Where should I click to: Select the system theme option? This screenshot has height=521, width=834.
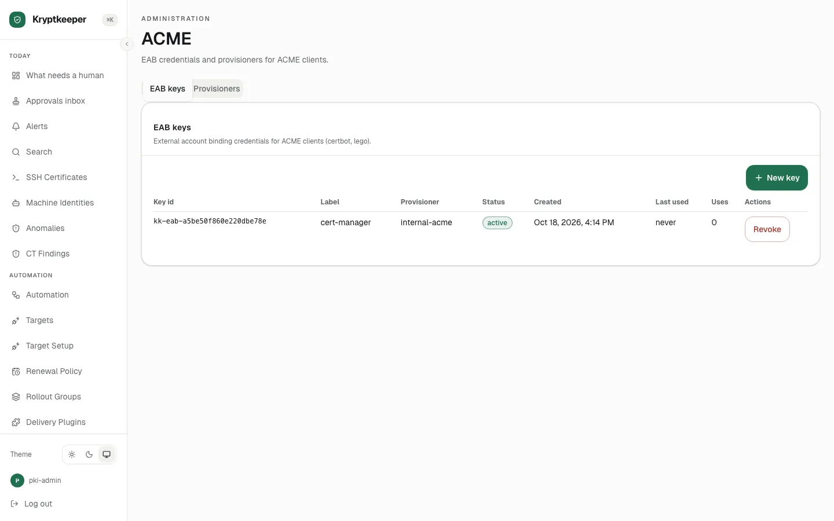[x=107, y=454]
